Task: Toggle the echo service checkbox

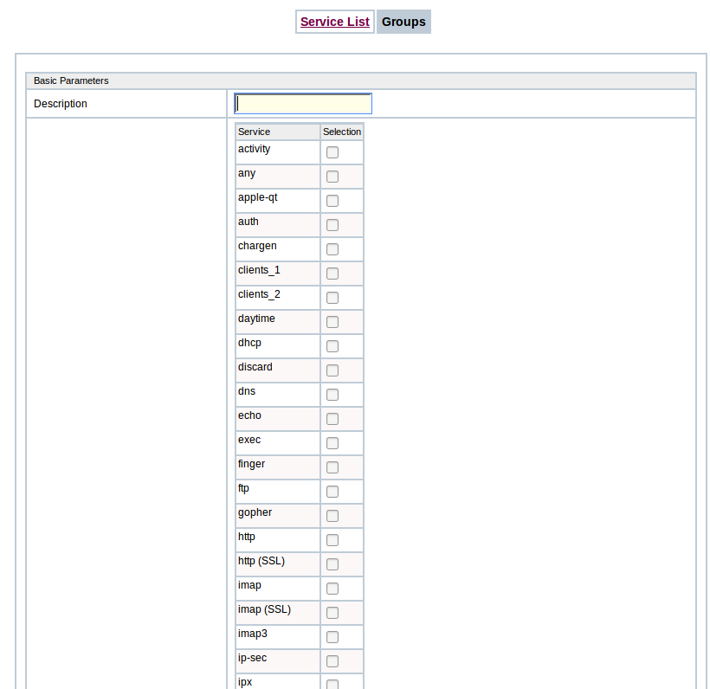Action: pos(332,419)
